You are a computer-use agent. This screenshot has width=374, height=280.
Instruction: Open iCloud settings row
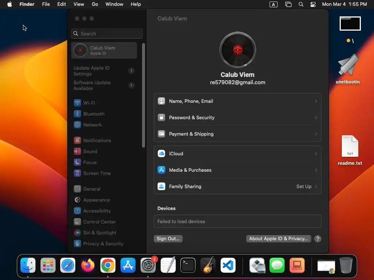[x=237, y=154]
